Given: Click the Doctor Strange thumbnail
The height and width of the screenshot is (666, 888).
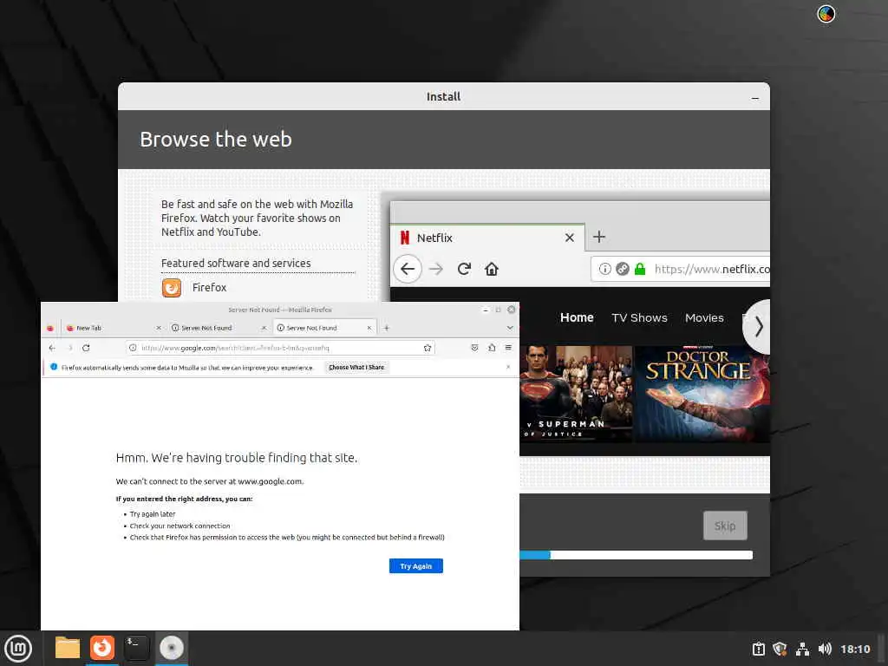Looking at the screenshot, I should coord(702,394).
